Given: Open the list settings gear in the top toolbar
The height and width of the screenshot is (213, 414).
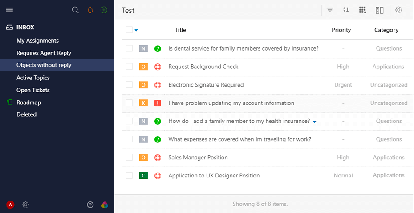Looking at the screenshot, I should click(x=398, y=10).
